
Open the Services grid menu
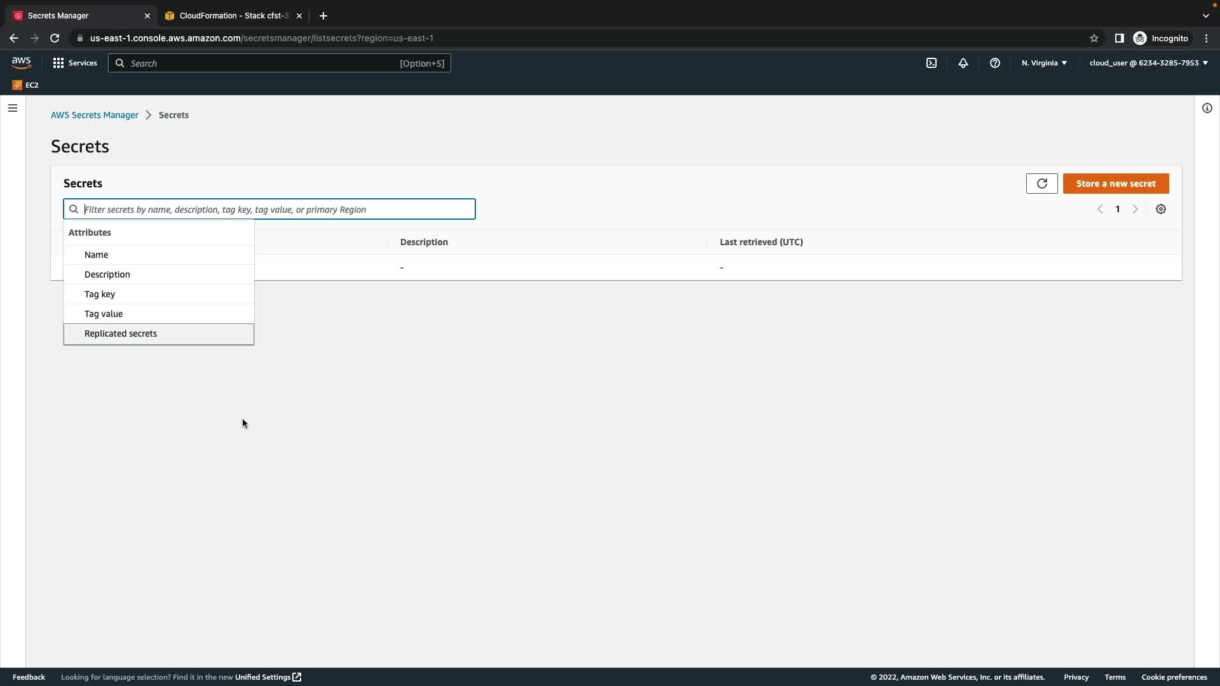click(74, 63)
